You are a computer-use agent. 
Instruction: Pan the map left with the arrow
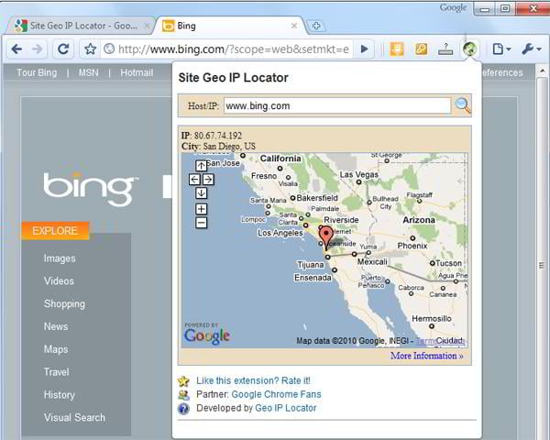[194, 180]
